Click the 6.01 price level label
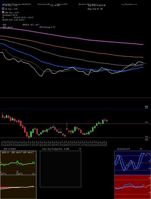Screen dimensions: 151x199 click(x=146, y=122)
